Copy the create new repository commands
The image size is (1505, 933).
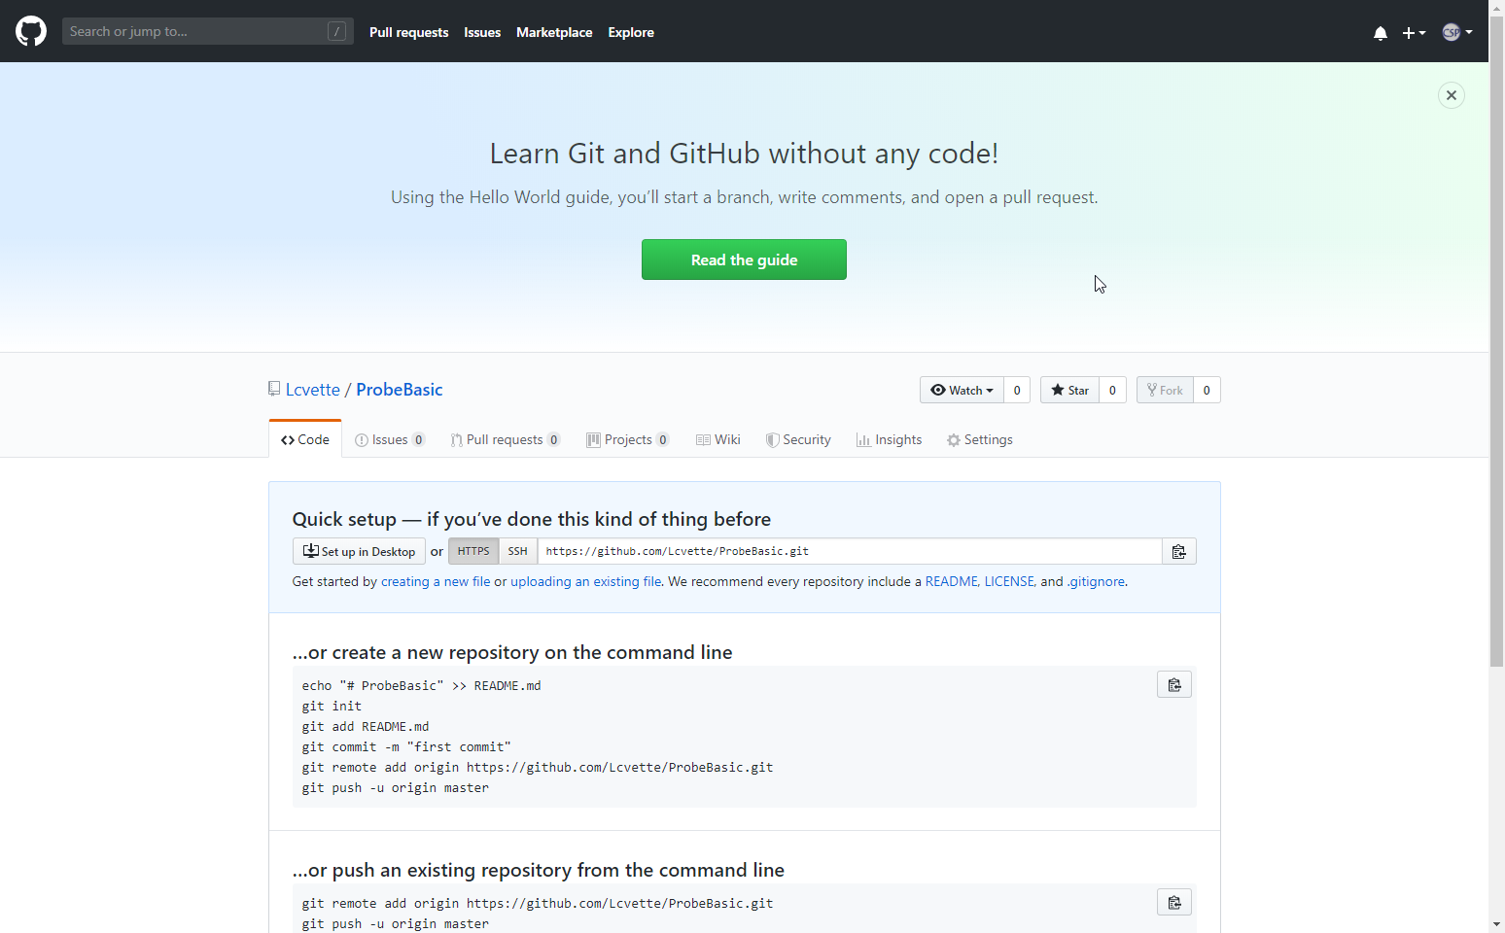[1174, 684]
